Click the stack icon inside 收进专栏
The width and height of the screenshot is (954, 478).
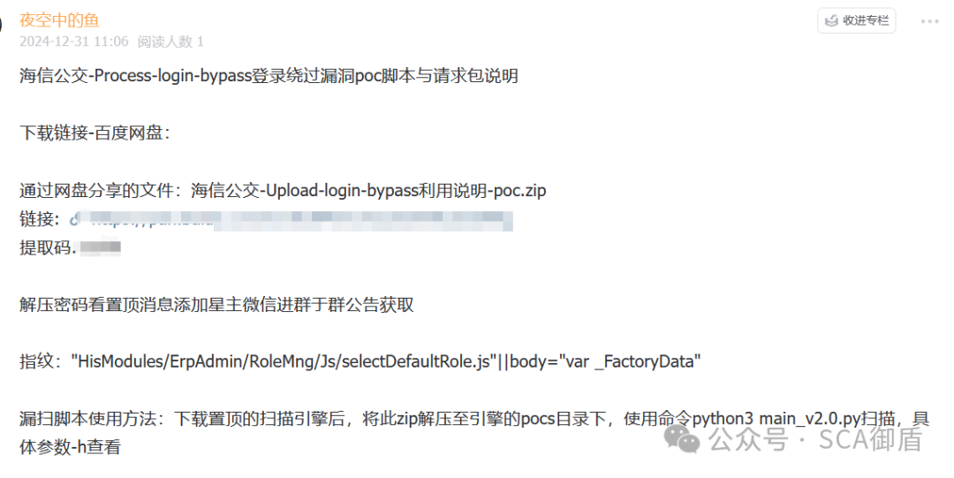[831, 20]
